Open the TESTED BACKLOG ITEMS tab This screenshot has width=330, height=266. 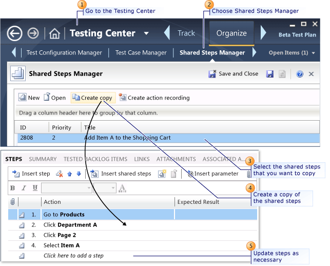[95, 159]
